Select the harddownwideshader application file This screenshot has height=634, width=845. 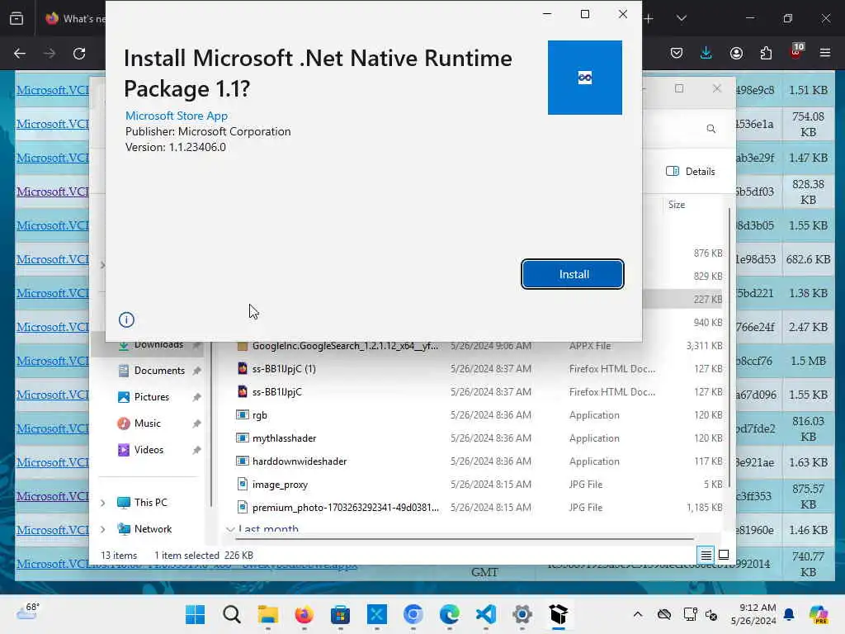click(x=479, y=461)
